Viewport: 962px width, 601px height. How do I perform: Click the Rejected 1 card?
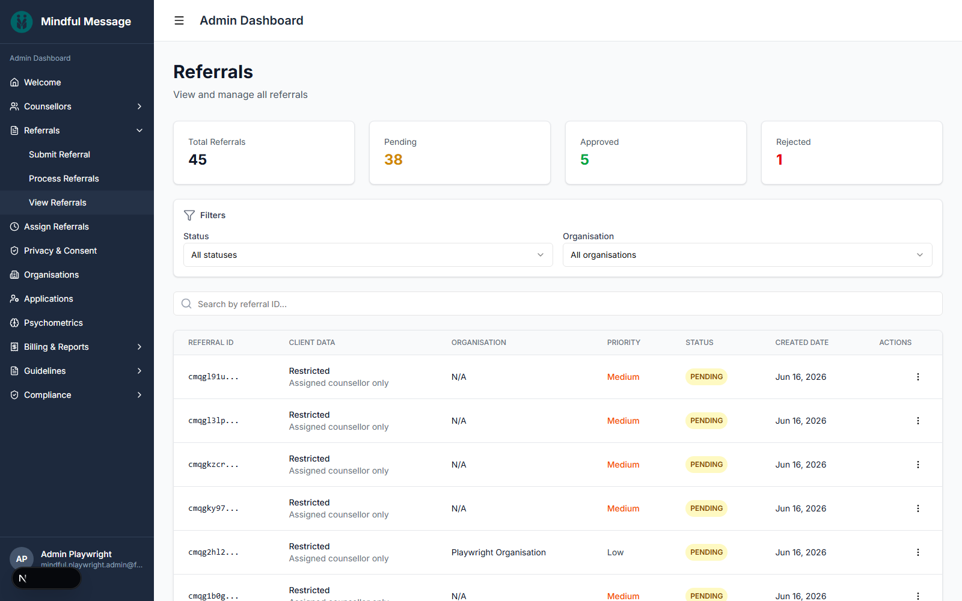click(x=852, y=153)
